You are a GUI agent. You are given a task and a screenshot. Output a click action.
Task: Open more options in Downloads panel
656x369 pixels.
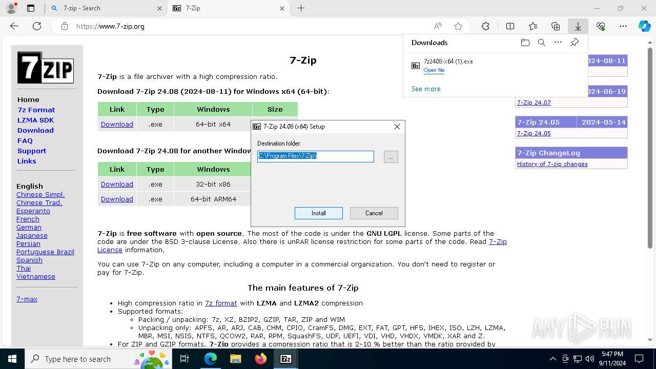[558, 43]
